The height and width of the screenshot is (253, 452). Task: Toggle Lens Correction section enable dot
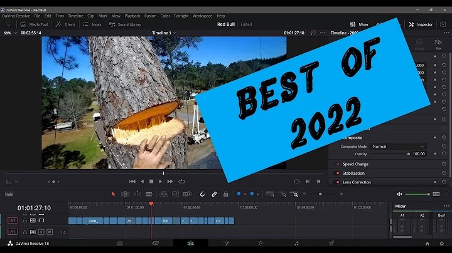click(338, 182)
